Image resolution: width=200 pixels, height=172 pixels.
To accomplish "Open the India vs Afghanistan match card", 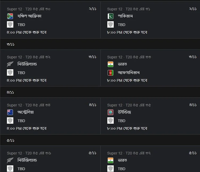I will pos(150,68).
